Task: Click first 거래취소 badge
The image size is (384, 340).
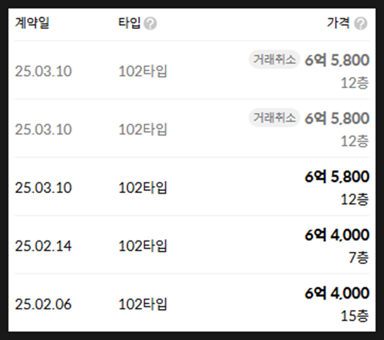Action: (274, 60)
